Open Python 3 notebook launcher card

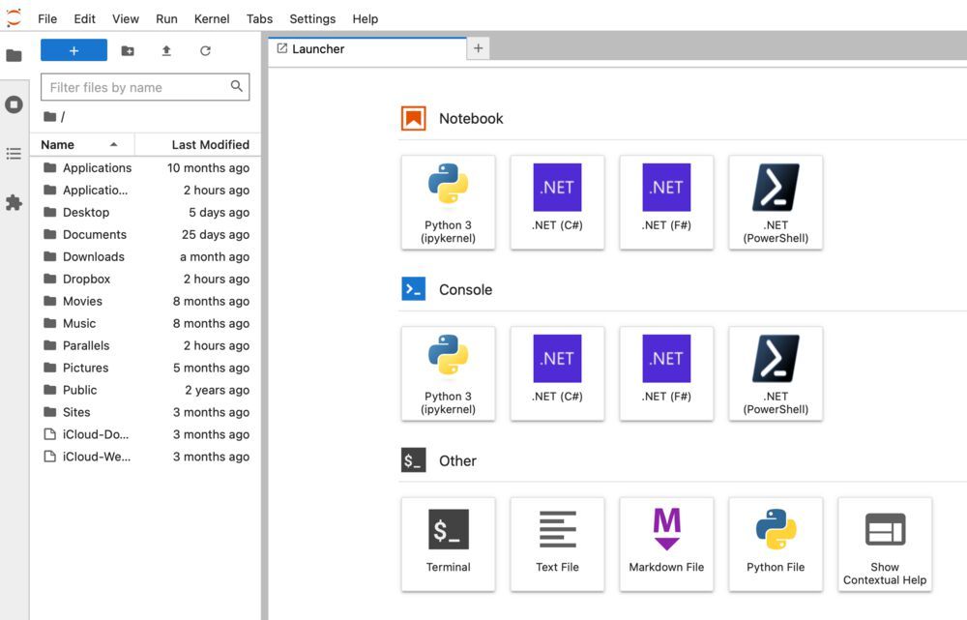[448, 202]
